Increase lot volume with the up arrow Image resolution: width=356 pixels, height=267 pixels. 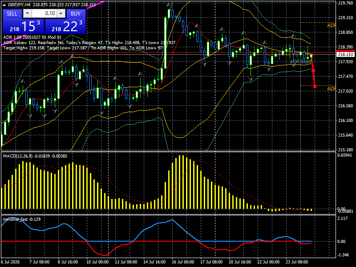pyautogui.click(x=61, y=13)
